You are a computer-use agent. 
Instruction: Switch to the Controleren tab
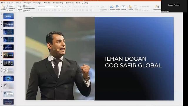[70, 3]
